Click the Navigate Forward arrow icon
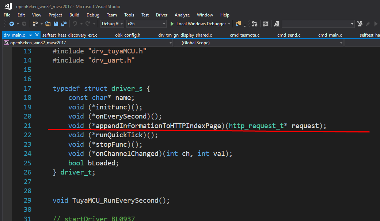The height and width of the screenshot is (221, 380). point(24,24)
